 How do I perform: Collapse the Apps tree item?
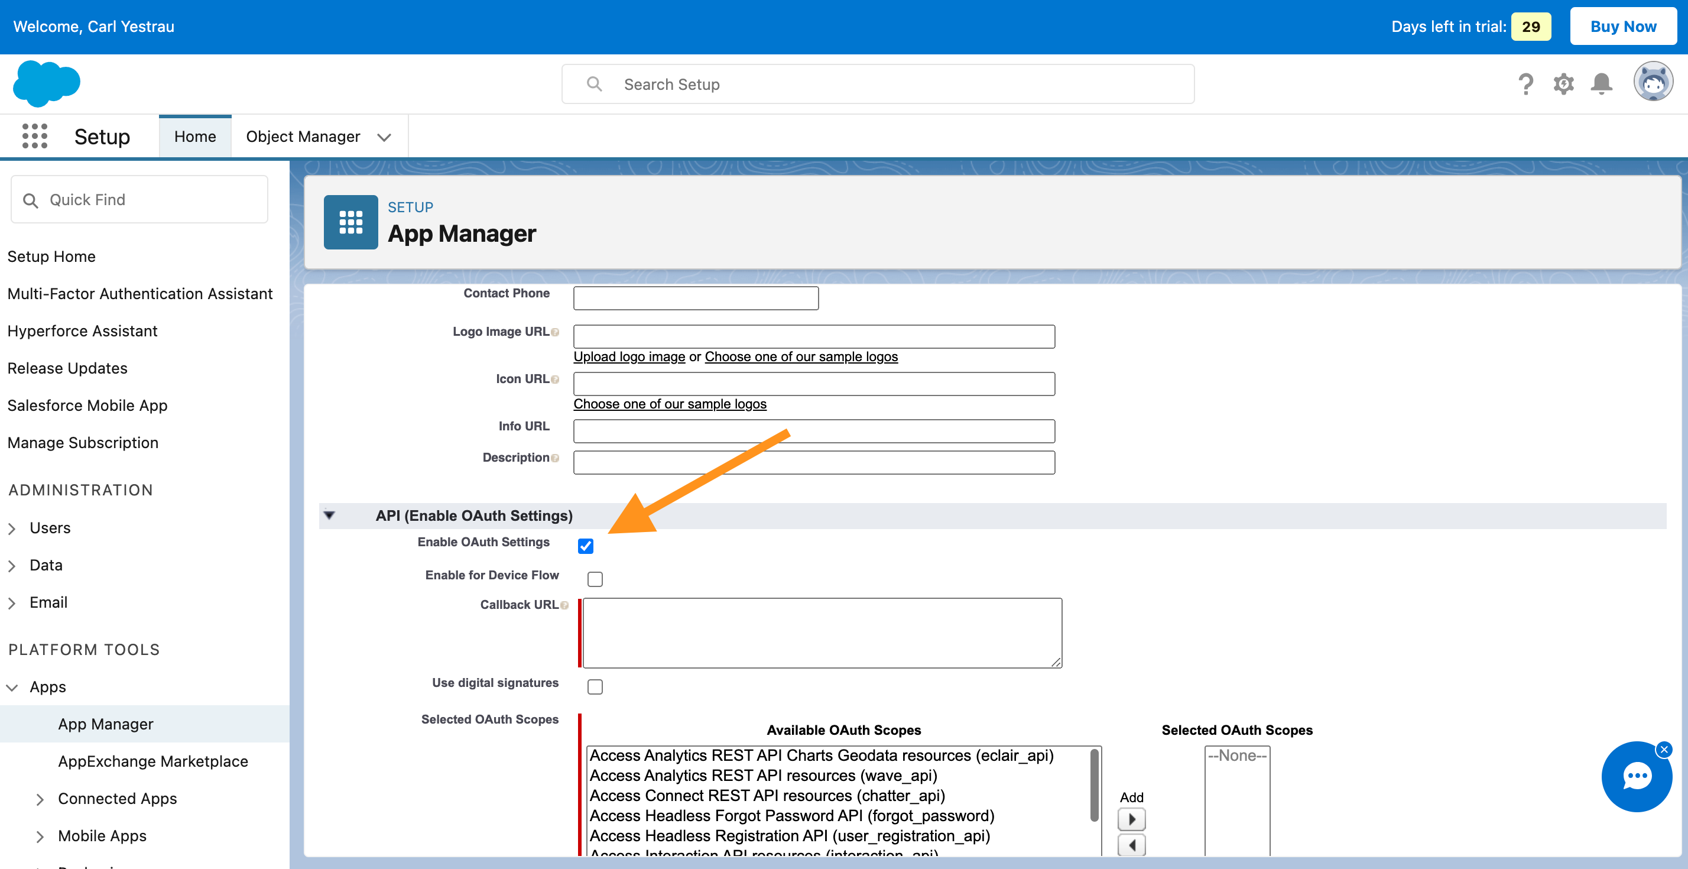[12, 688]
